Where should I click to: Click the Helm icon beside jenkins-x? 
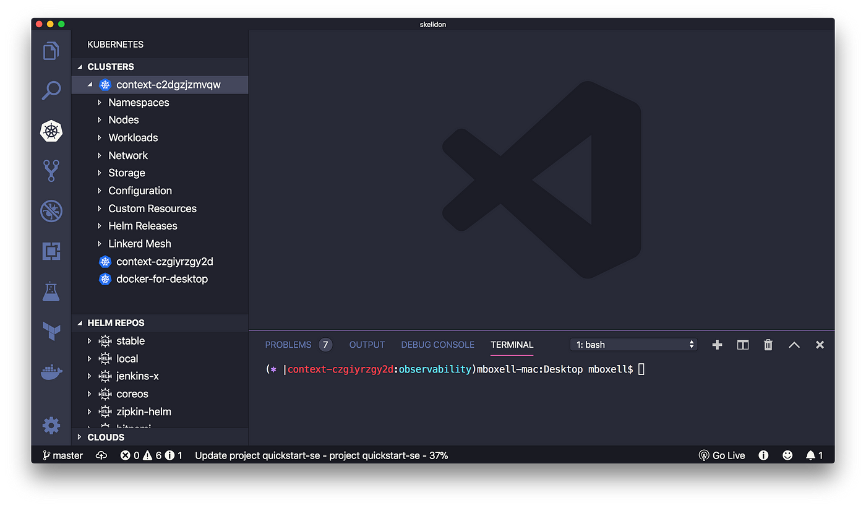click(105, 376)
